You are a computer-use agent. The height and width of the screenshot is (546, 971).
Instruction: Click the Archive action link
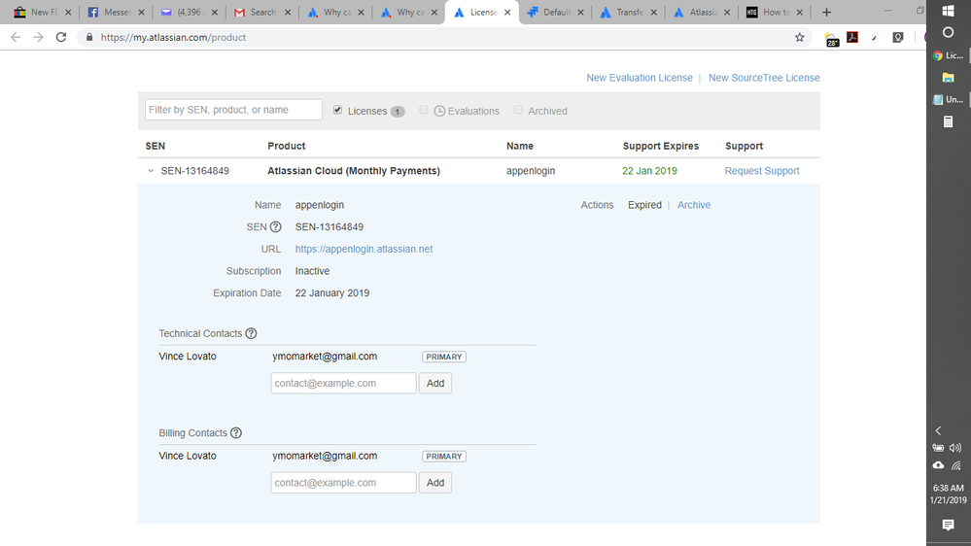click(x=694, y=205)
